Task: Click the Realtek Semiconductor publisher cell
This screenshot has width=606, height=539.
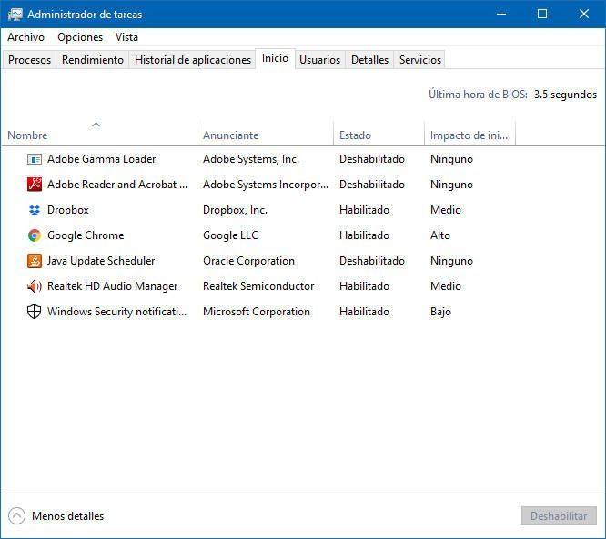Action: [258, 286]
